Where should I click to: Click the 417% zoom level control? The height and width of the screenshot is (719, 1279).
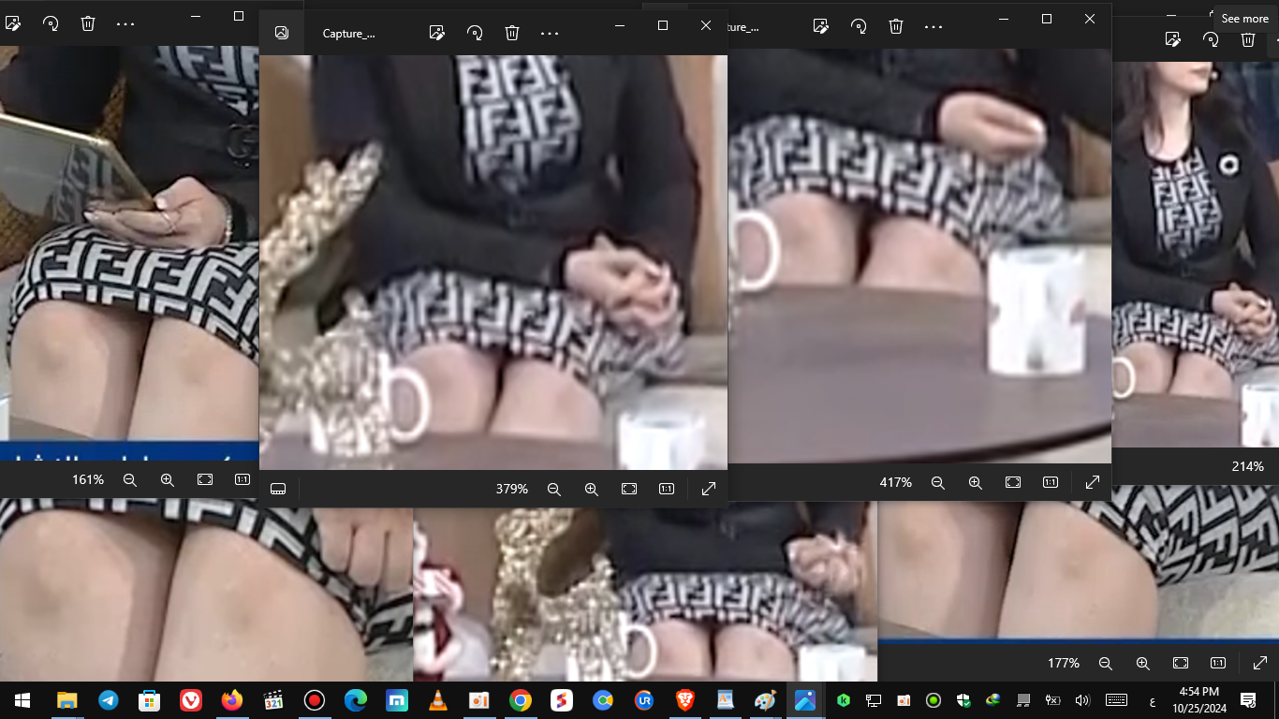pyautogui.click(x=896, y=482)
